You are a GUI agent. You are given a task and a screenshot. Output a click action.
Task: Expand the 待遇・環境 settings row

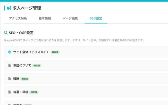coord(86,92)
